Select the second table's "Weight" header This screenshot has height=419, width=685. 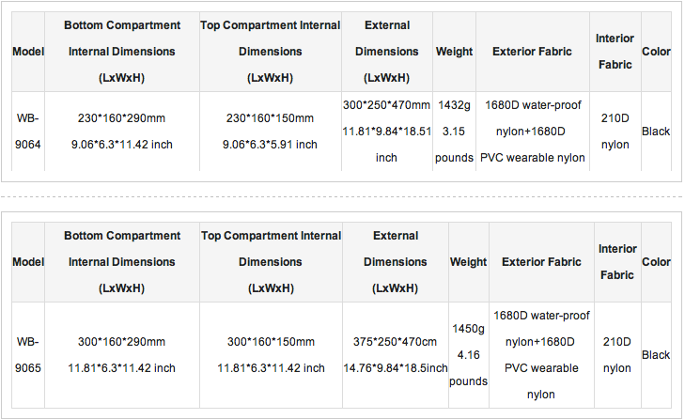(469, 262)
